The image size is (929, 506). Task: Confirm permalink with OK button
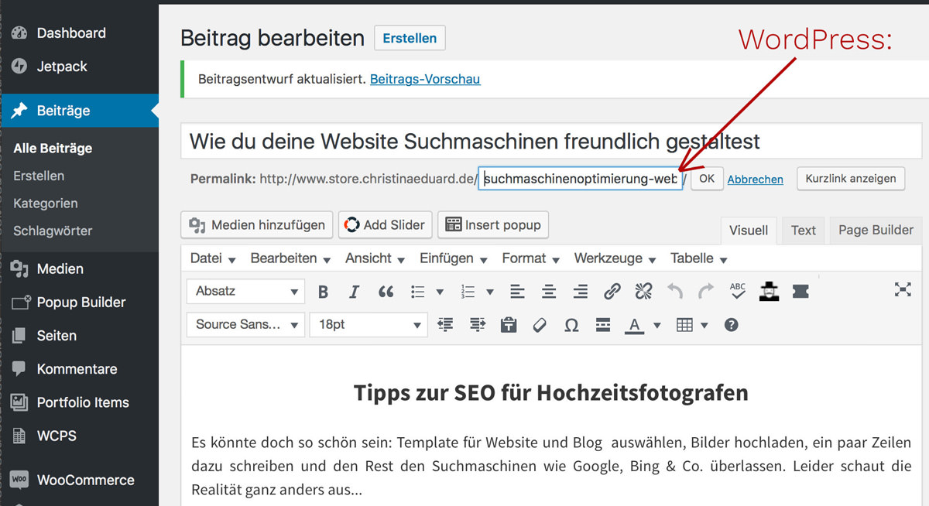(707, 179)
